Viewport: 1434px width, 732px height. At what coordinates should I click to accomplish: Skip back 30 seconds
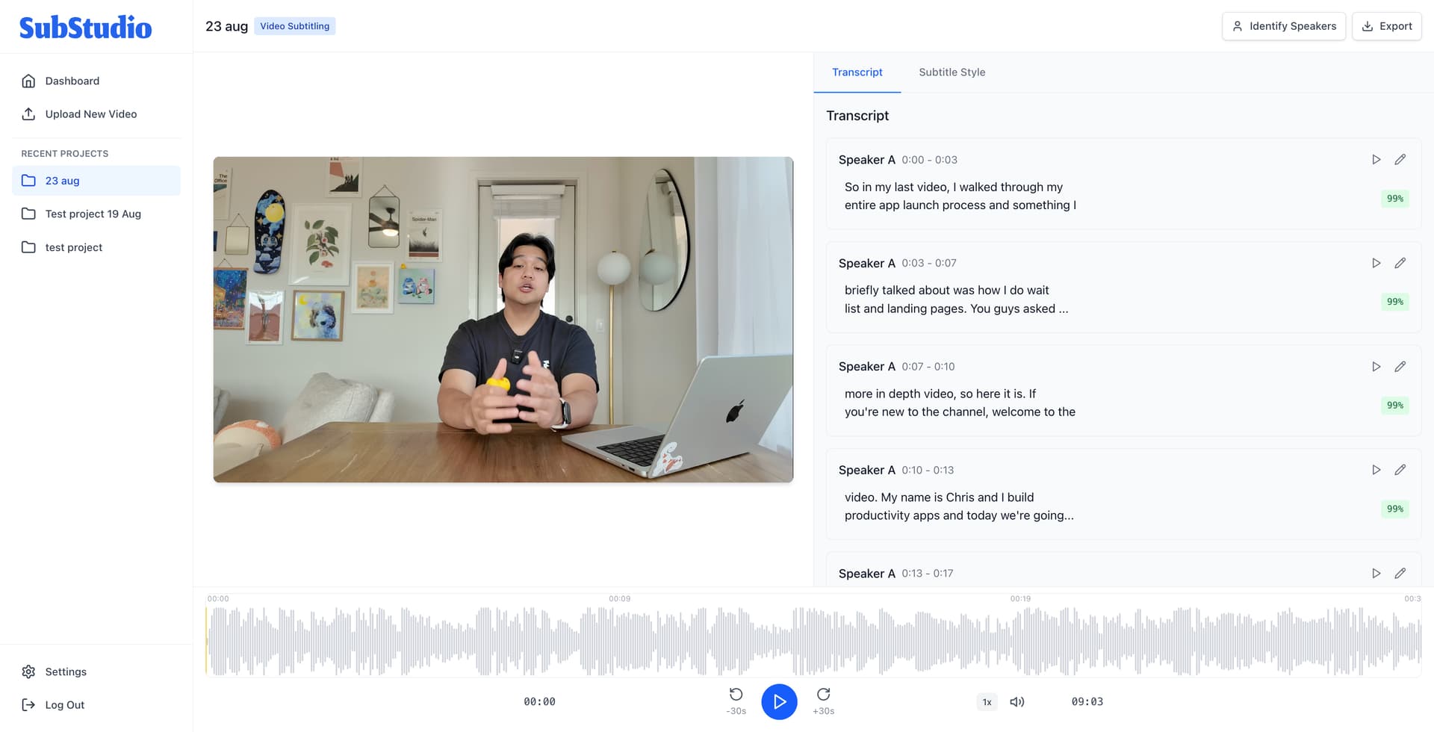point(736,696)
